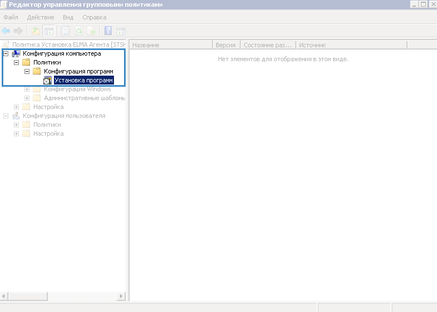Toggle the Show/Hide action pane icon
Viewport: 437px width, 312px height.
[121, 31]
